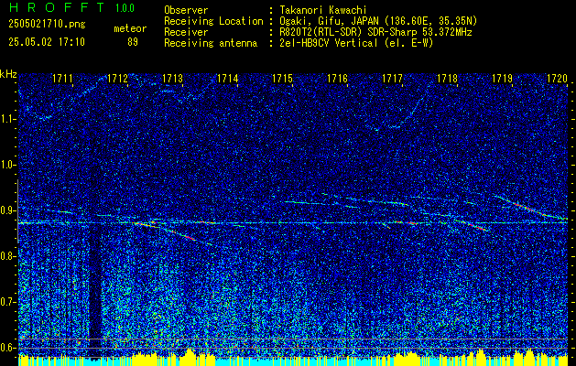
Task: Click the 1712 time marker
Action: pos(117,78)
